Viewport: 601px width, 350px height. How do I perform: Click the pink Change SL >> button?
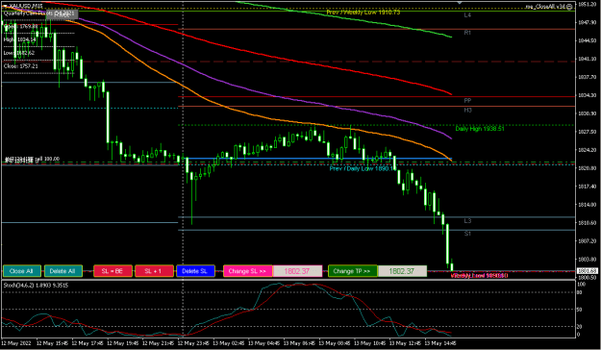tap(247, 271)
